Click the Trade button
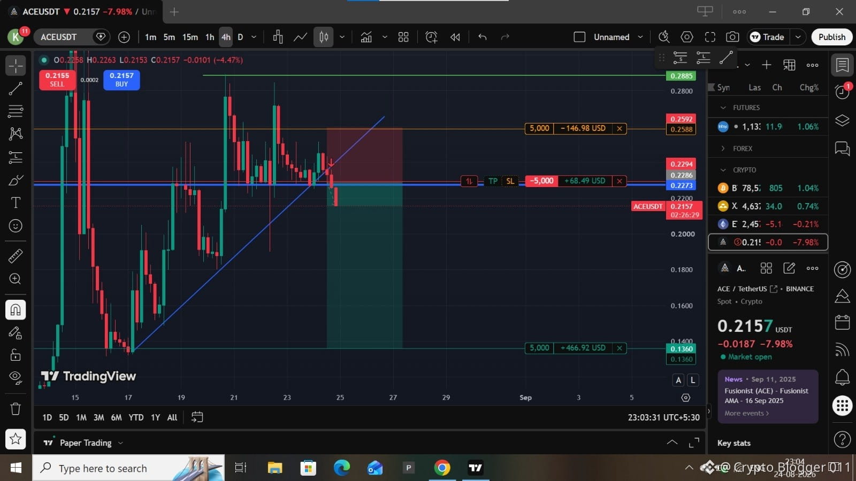The width and height of the screenshot is (856, 481). point(768,37)
